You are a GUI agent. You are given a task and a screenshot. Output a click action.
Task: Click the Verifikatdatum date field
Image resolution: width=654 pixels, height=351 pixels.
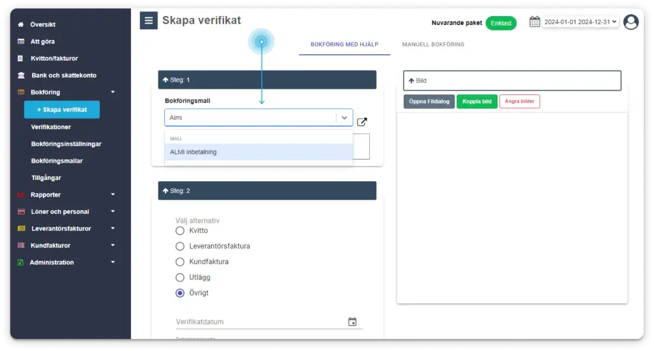click(269, 322)
